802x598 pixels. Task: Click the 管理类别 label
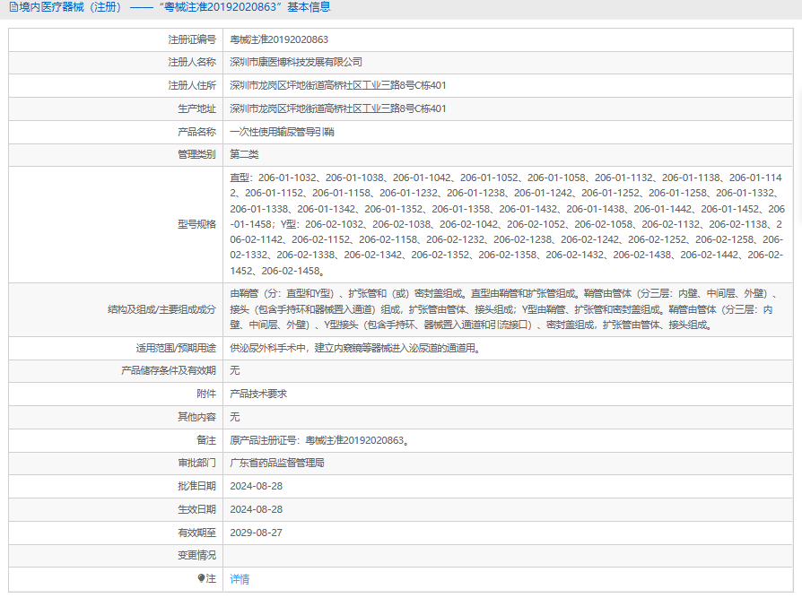[x=196, y=154]
